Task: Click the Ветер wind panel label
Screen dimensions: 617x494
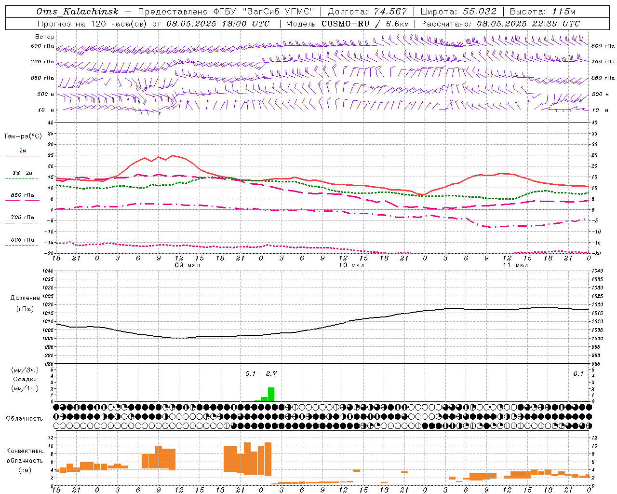Action: click(x=45, y=37)
